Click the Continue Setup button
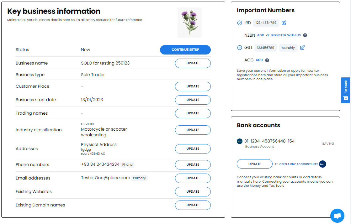This screenshot has height=224, width=351. (x=185, y=50)
